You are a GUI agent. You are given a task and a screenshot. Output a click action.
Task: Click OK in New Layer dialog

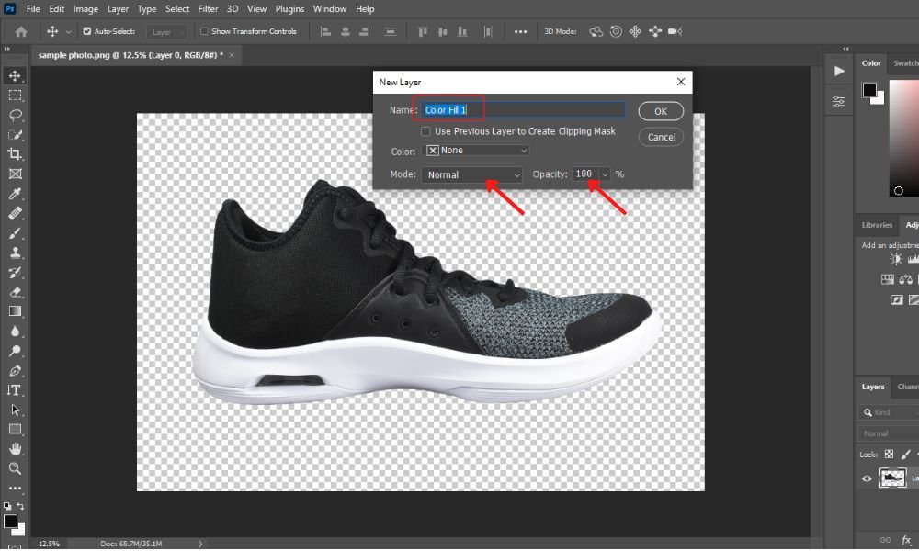coord(661,111)
